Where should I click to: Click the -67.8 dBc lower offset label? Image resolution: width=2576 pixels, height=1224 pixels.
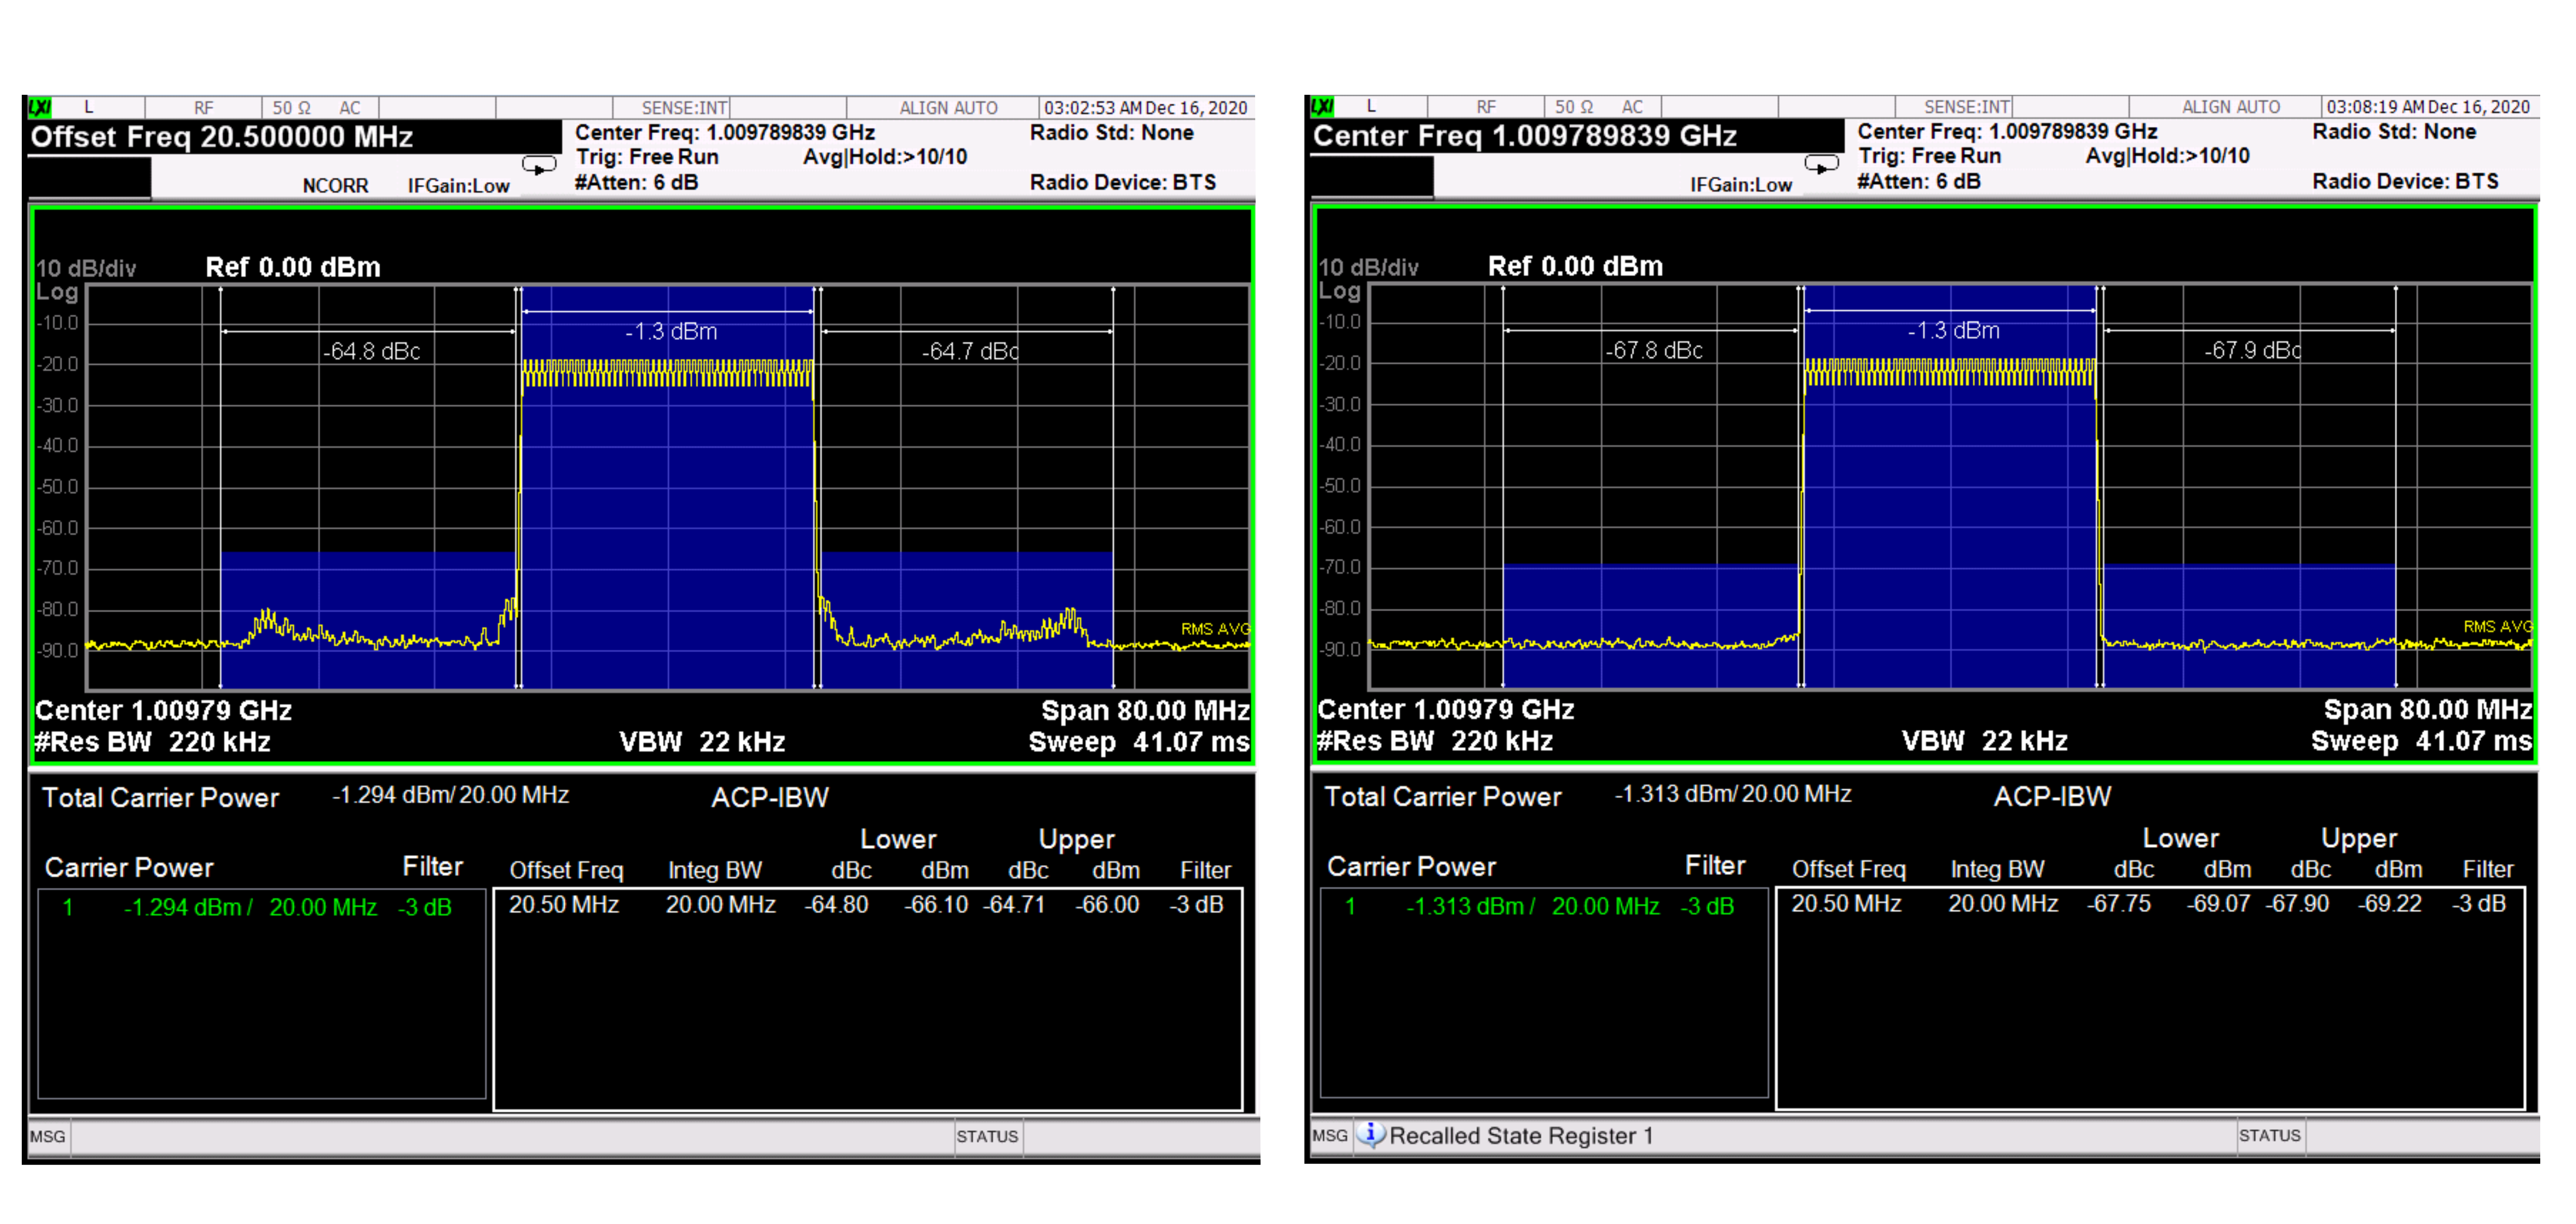pos(1653,350)
